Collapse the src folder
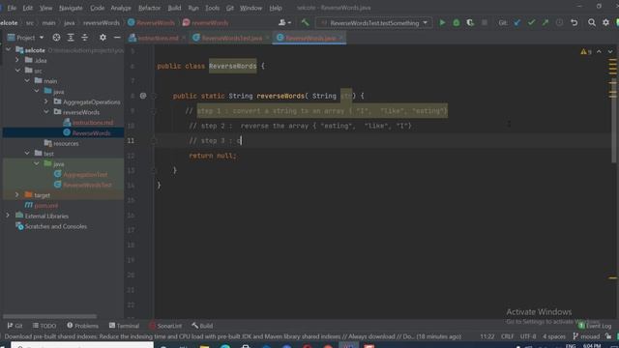 point(17,71)
